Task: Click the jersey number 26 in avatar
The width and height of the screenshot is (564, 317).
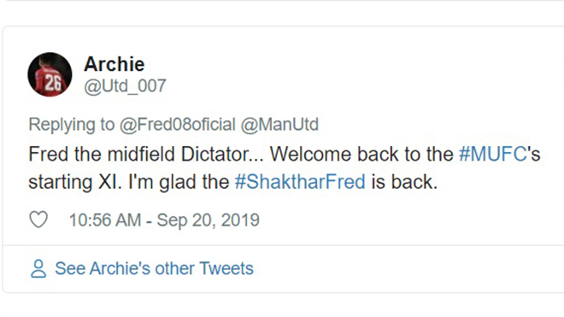Action: click(x=53, y=83)
